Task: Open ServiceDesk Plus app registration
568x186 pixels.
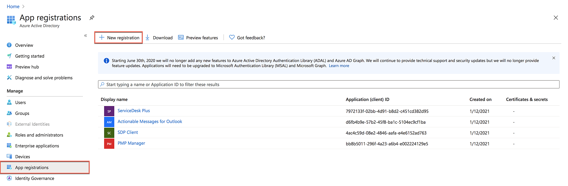Action: click(x=133, y=111)
